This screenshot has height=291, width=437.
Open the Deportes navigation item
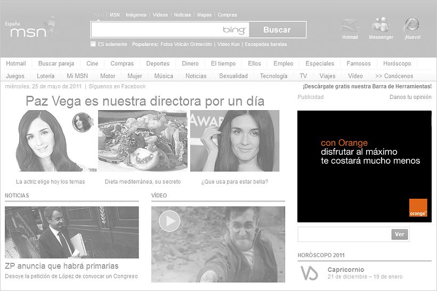click(x=158, y=63)
